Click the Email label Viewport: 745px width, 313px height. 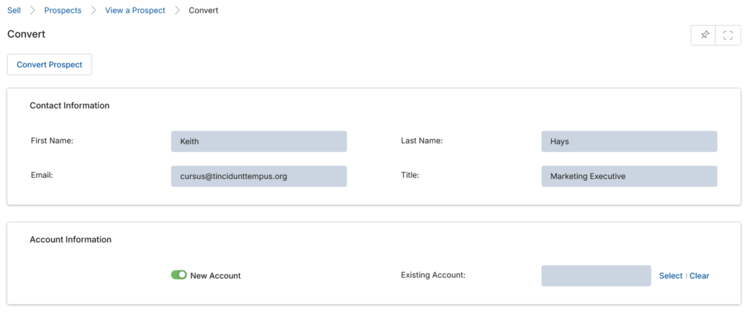pyautogui.click(x=42, y=175)
